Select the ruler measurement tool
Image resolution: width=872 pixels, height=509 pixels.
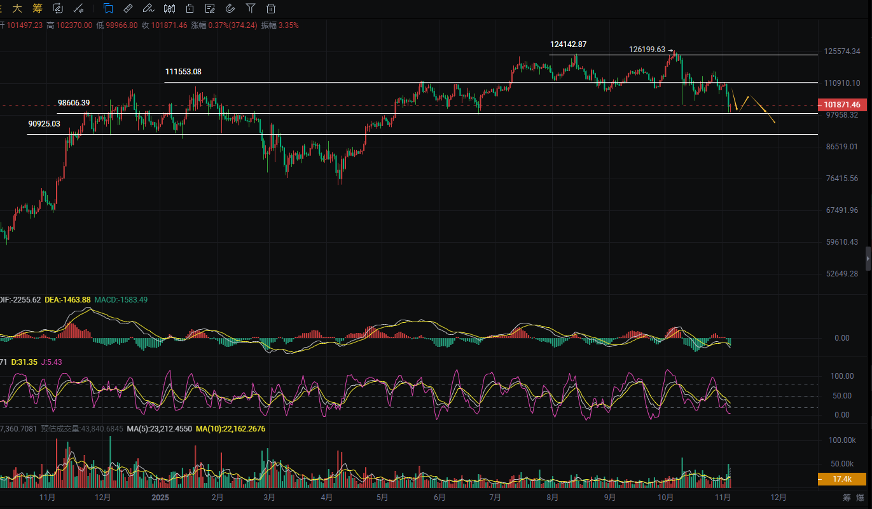point(128,8)
